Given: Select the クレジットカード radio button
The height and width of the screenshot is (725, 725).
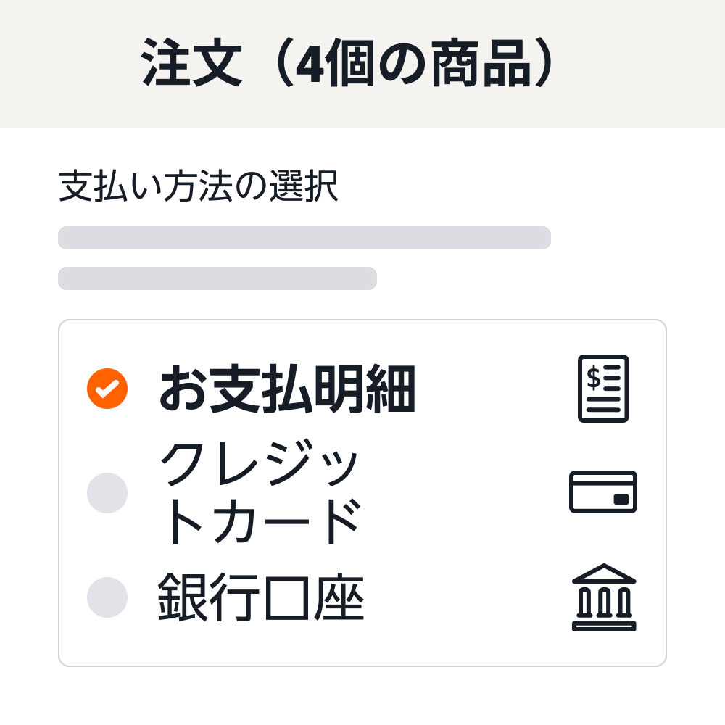Looking at the screenshot, I should (x=107, y=492).
